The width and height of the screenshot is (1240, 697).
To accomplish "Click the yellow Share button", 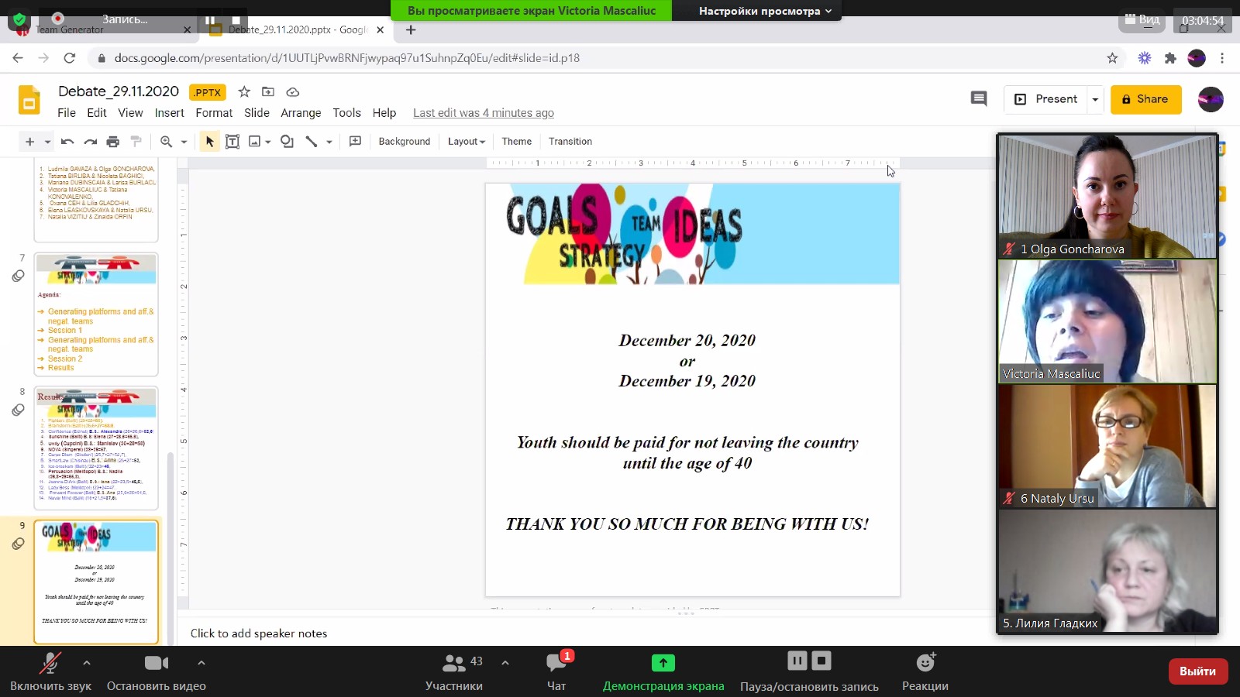I will pos(1145,99).
